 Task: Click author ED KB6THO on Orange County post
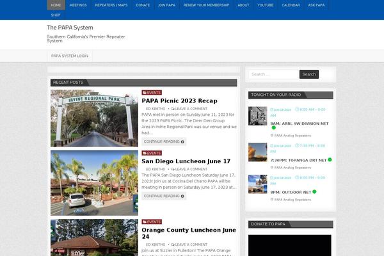156,244
